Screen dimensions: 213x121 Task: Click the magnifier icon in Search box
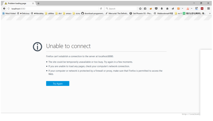[x=107, y=8]
